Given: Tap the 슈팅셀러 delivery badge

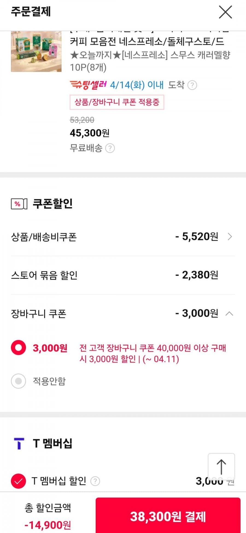Looking at the screenshot, I should coord(88,85).
